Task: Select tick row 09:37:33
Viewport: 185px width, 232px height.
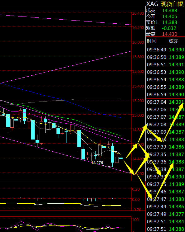Action: (x=165, y=147)
